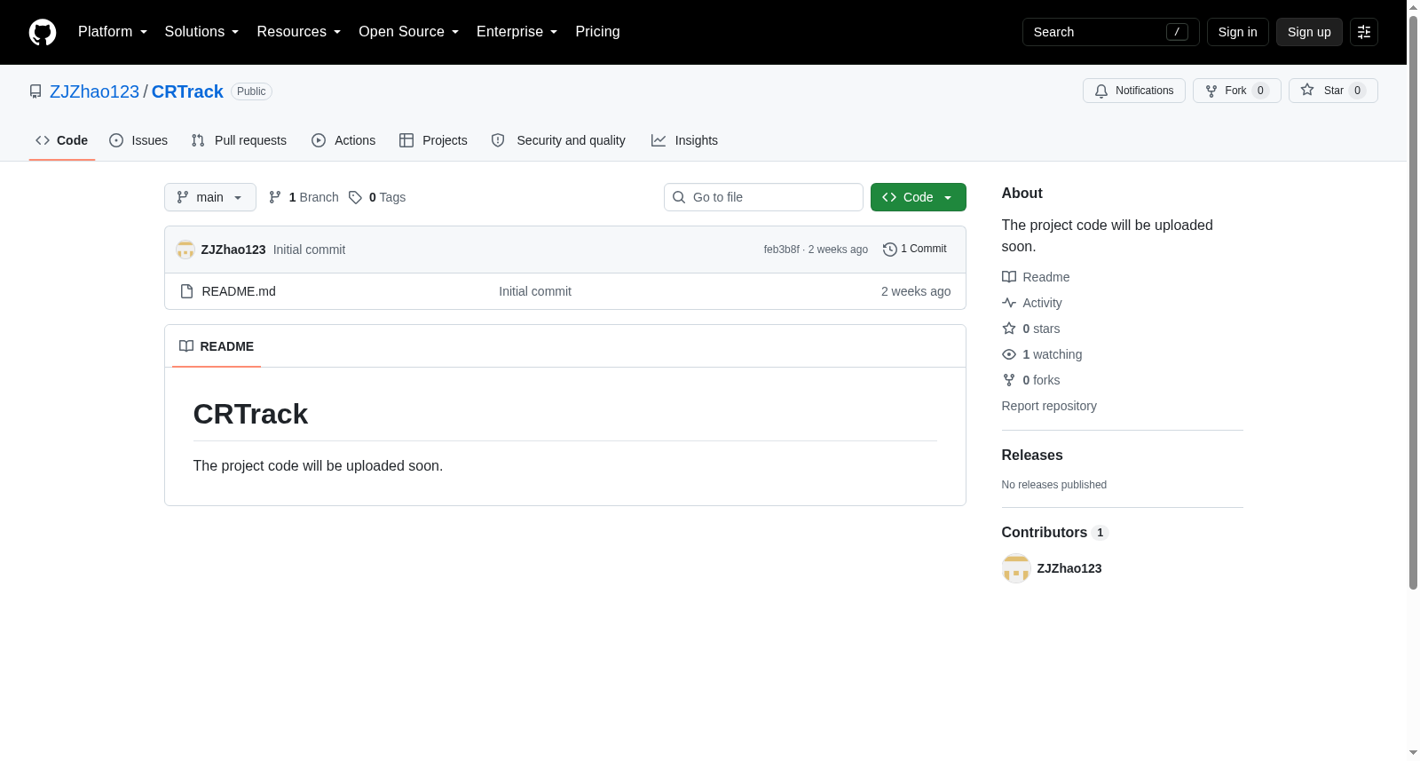Image resolution: width=1420 pixels, height=761 pixels.
Task: Open the feb3b8f commit hash link
Action: click(781, 250)
